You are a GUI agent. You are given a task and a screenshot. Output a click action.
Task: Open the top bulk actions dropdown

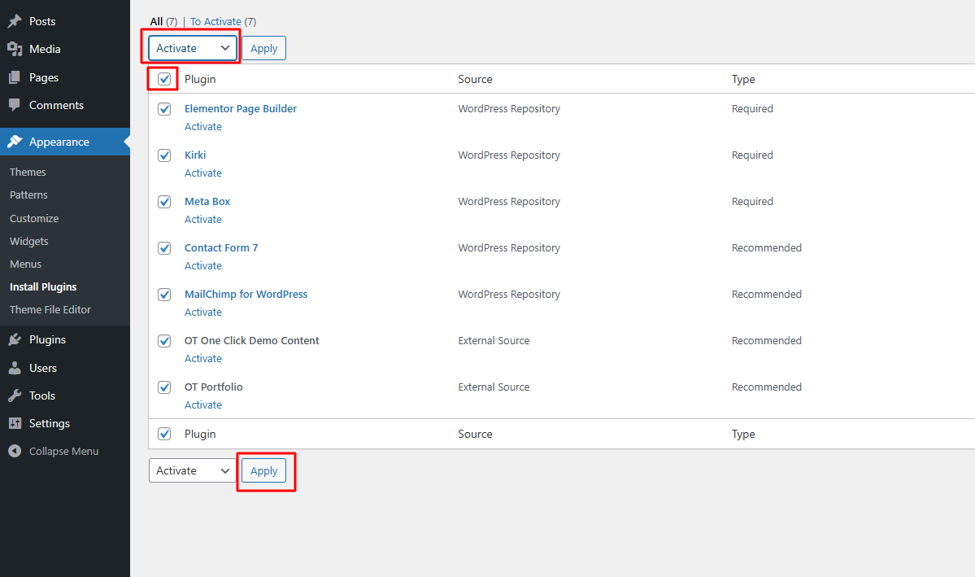193,49
